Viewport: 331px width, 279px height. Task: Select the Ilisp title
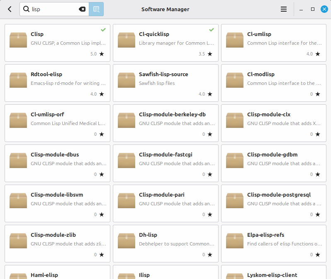click(144, 275)
